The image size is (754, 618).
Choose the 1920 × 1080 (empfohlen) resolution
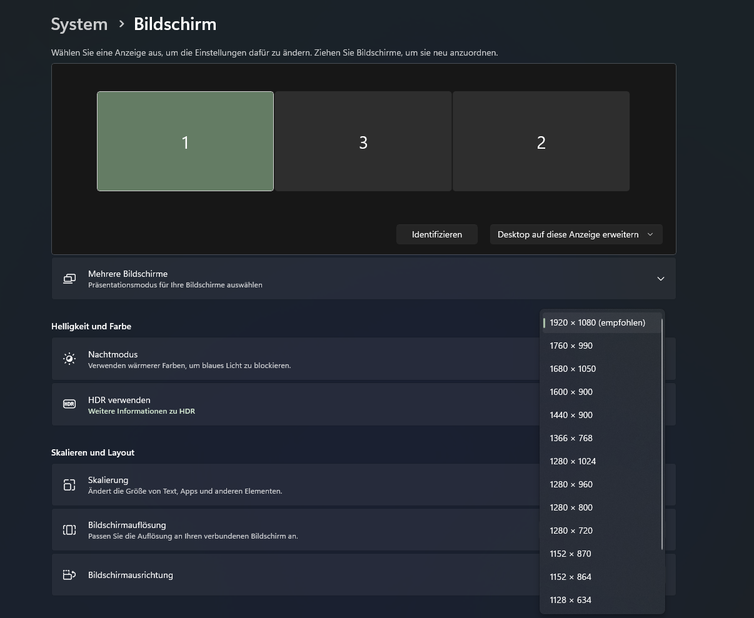[x=597, y=322]
